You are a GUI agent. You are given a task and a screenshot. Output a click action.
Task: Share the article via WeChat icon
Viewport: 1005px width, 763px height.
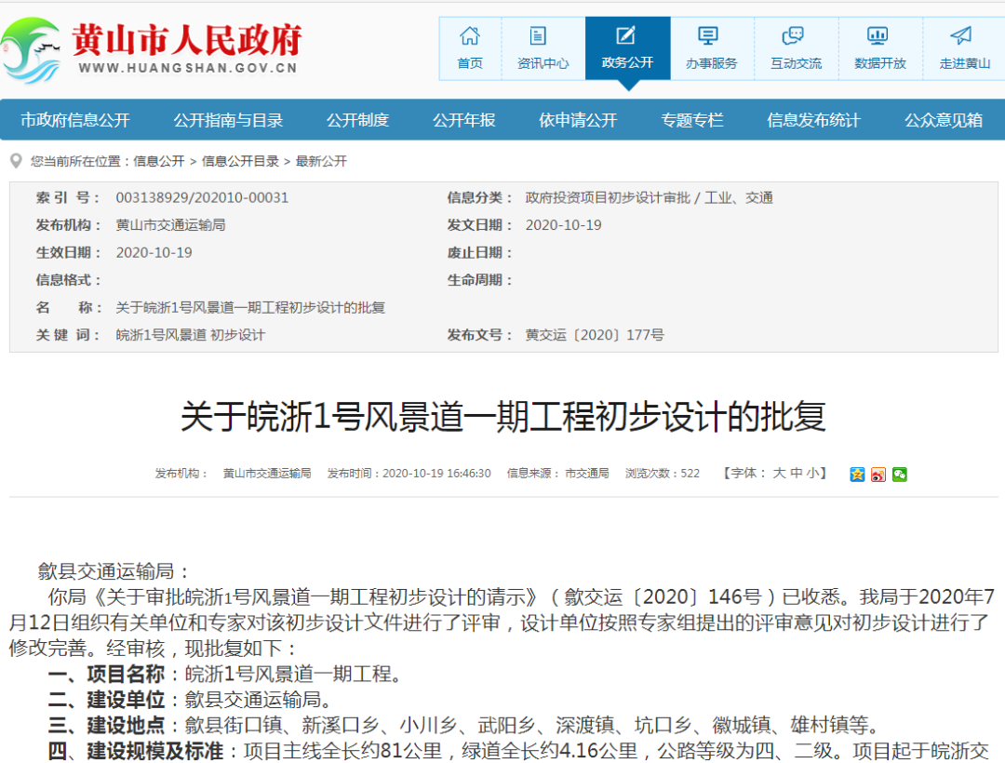(x=899, y=475)
